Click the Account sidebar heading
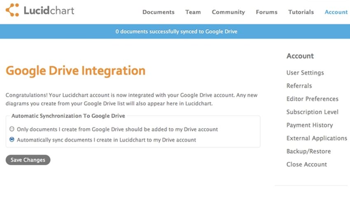The image size is (350, 197). (300, 56)
